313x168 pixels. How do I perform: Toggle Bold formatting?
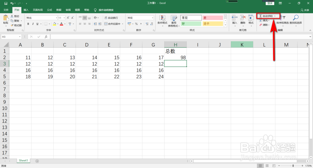(x=28, y=24)
